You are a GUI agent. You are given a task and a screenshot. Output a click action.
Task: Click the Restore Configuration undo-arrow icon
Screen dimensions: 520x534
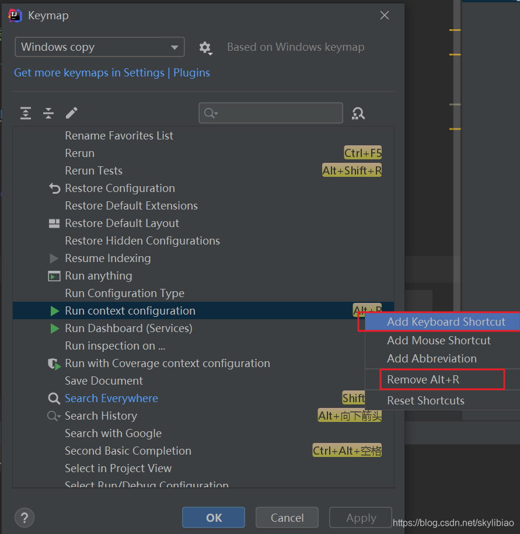[54, 189]
